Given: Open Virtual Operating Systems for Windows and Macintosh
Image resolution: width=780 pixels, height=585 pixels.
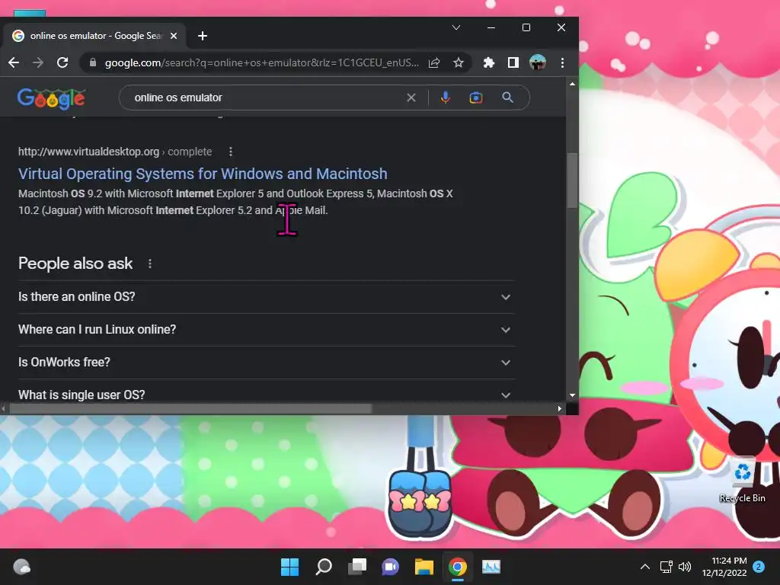Looking at the screenshot, I should click(203, 174).
